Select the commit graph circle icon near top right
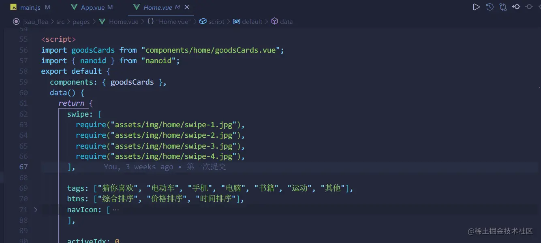Viewport: 541px width, 243px height. coord(529,7)
